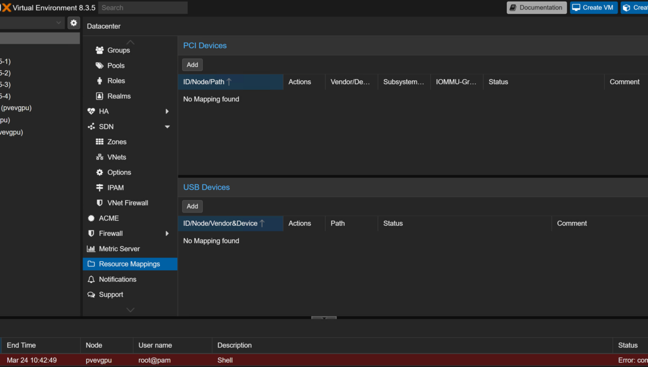This screenshot has width=648, height=367.
Task: Click the Groups users icon
Action: click(100, 50)
